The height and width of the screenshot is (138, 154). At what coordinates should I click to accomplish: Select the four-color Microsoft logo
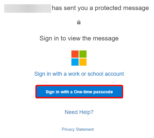click(79, 58)
